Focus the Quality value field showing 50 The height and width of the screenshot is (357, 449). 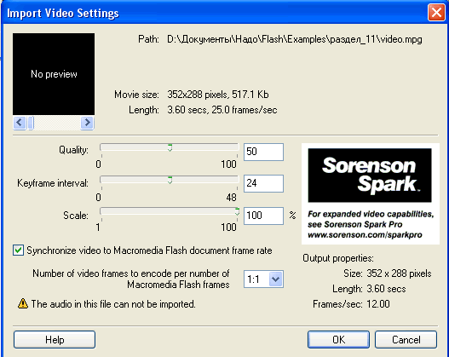click(x=263, y=152)
